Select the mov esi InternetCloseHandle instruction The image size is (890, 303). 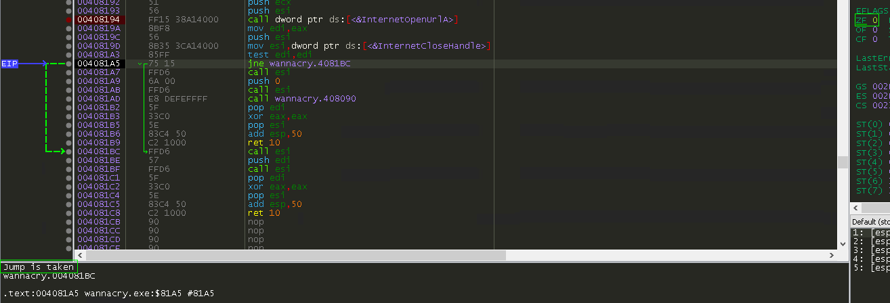[x=369, y=46]
